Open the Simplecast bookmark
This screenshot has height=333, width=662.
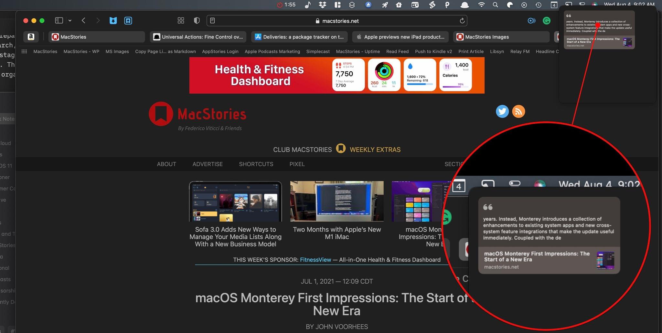click(318, 51)
